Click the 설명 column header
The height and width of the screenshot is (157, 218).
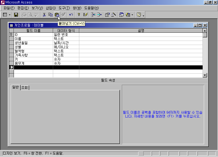tap(141, 31)
